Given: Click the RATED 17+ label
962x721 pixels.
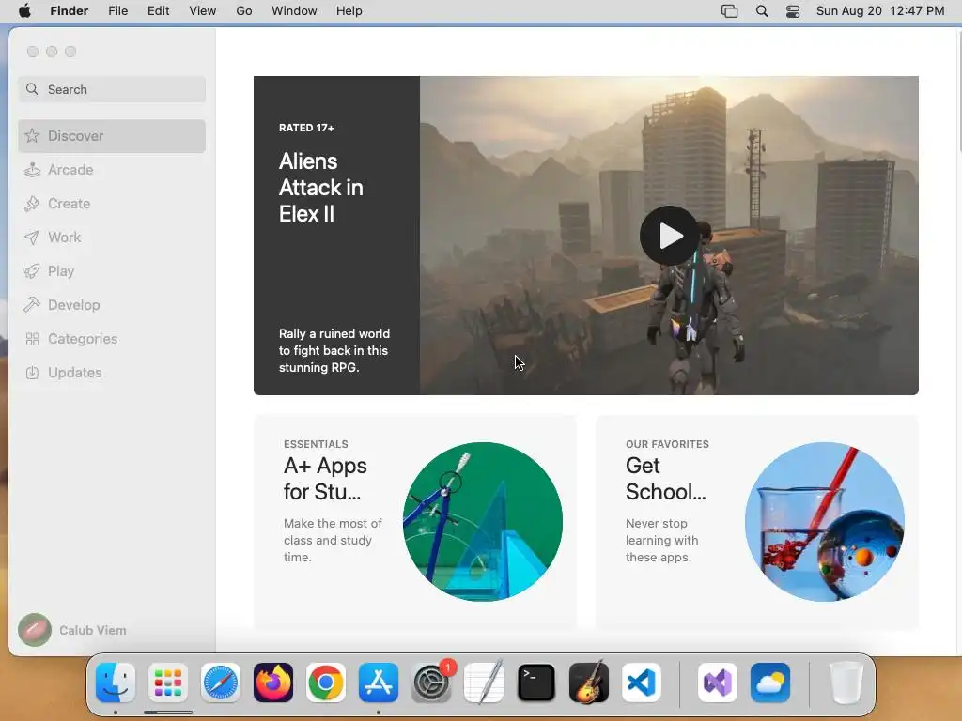Looking at the screenshot, I should tap(306, 128).
